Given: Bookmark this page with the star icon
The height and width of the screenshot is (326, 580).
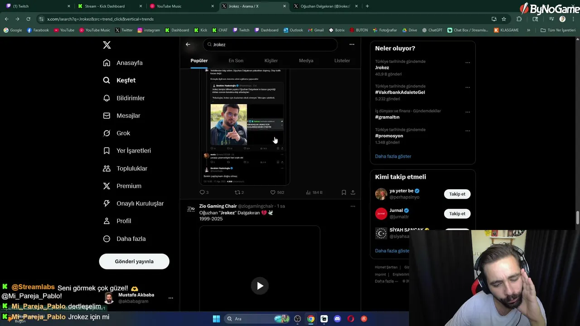Looking at the screenshot, I should (504, 19).
